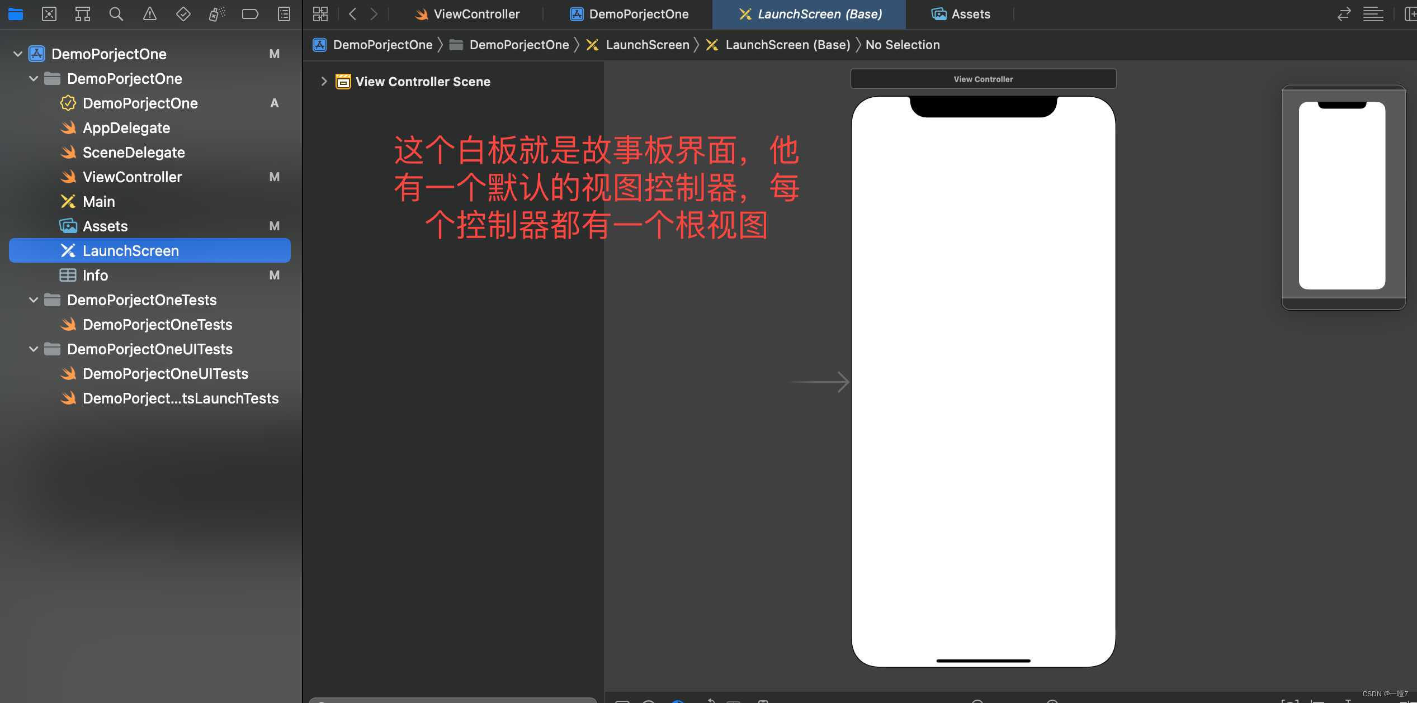Collapse the DemoPorjectOneUITests folder

pyautogui.click(x=34, y=349)
